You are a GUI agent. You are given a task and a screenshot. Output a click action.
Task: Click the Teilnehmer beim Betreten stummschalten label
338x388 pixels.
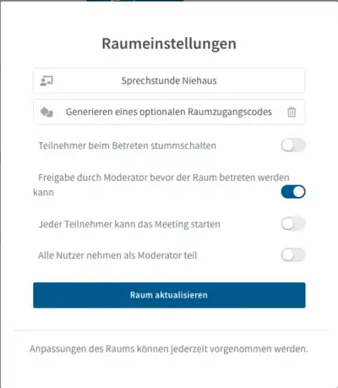128,145
